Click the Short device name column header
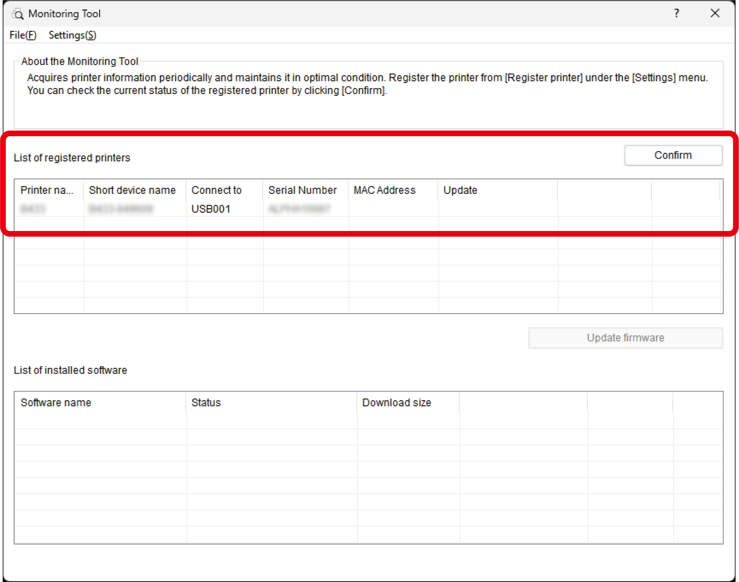 (x=135, y=190)
